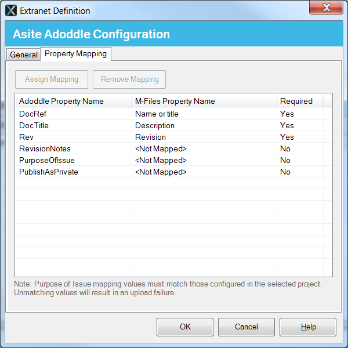This screenshot has width=348, height=348.
Task: Click the Assign Mapping button
Action: 51,79
